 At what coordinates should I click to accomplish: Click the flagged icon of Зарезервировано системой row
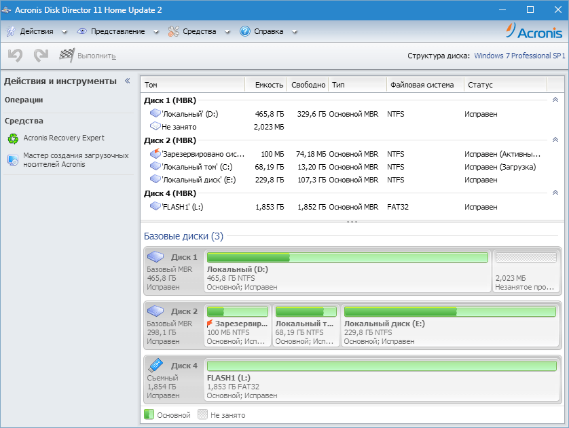(155, 153)
